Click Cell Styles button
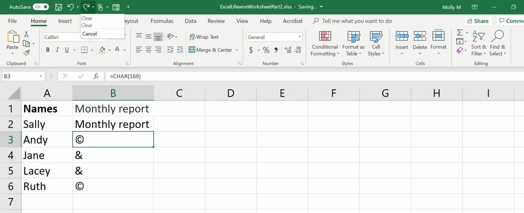The width and height of the screenshot is (524, 213). [376, 44]
